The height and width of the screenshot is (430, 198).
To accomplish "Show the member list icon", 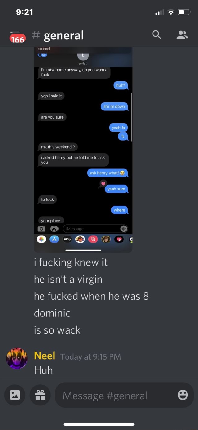I will coord(182,35).
